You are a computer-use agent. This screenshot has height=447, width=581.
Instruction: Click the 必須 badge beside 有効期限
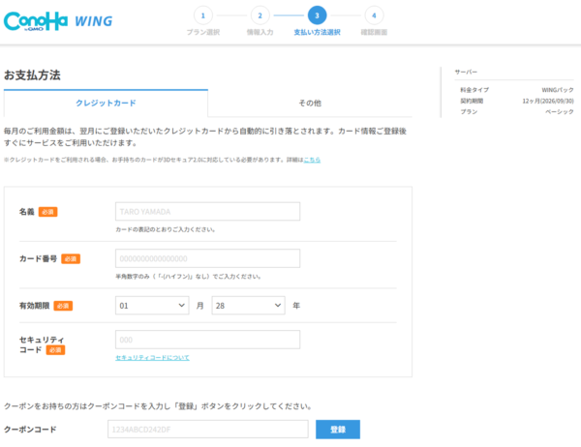pyautogui.click(x=63, y=306)
